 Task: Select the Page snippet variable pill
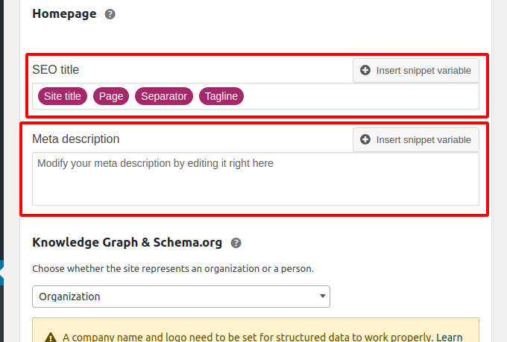pyautogui.click(x=111, y=96)
